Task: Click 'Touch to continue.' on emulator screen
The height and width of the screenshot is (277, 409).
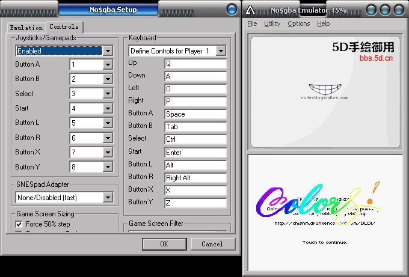Action: tap(325, 242)
